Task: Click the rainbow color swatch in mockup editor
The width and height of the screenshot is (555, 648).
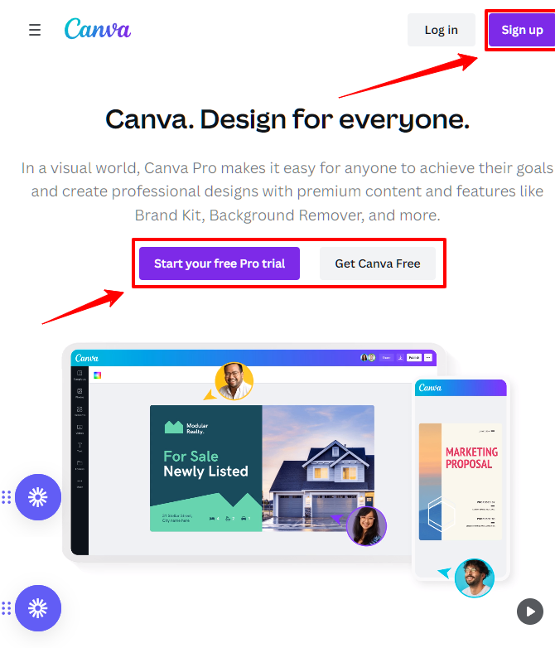Action: click(98, 375)
